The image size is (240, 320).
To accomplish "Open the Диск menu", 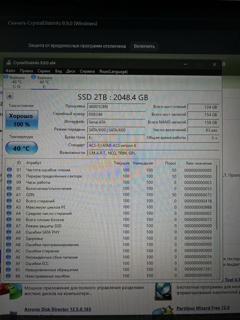I will (x=70, y=71).
